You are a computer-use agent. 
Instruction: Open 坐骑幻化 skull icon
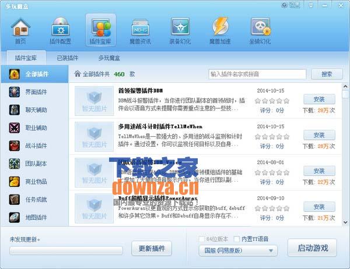point(260,30)
